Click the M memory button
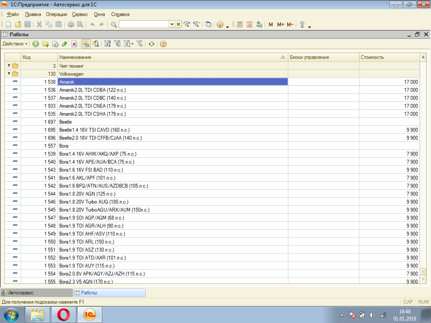 pyautogui.click(x=271, y=24)
